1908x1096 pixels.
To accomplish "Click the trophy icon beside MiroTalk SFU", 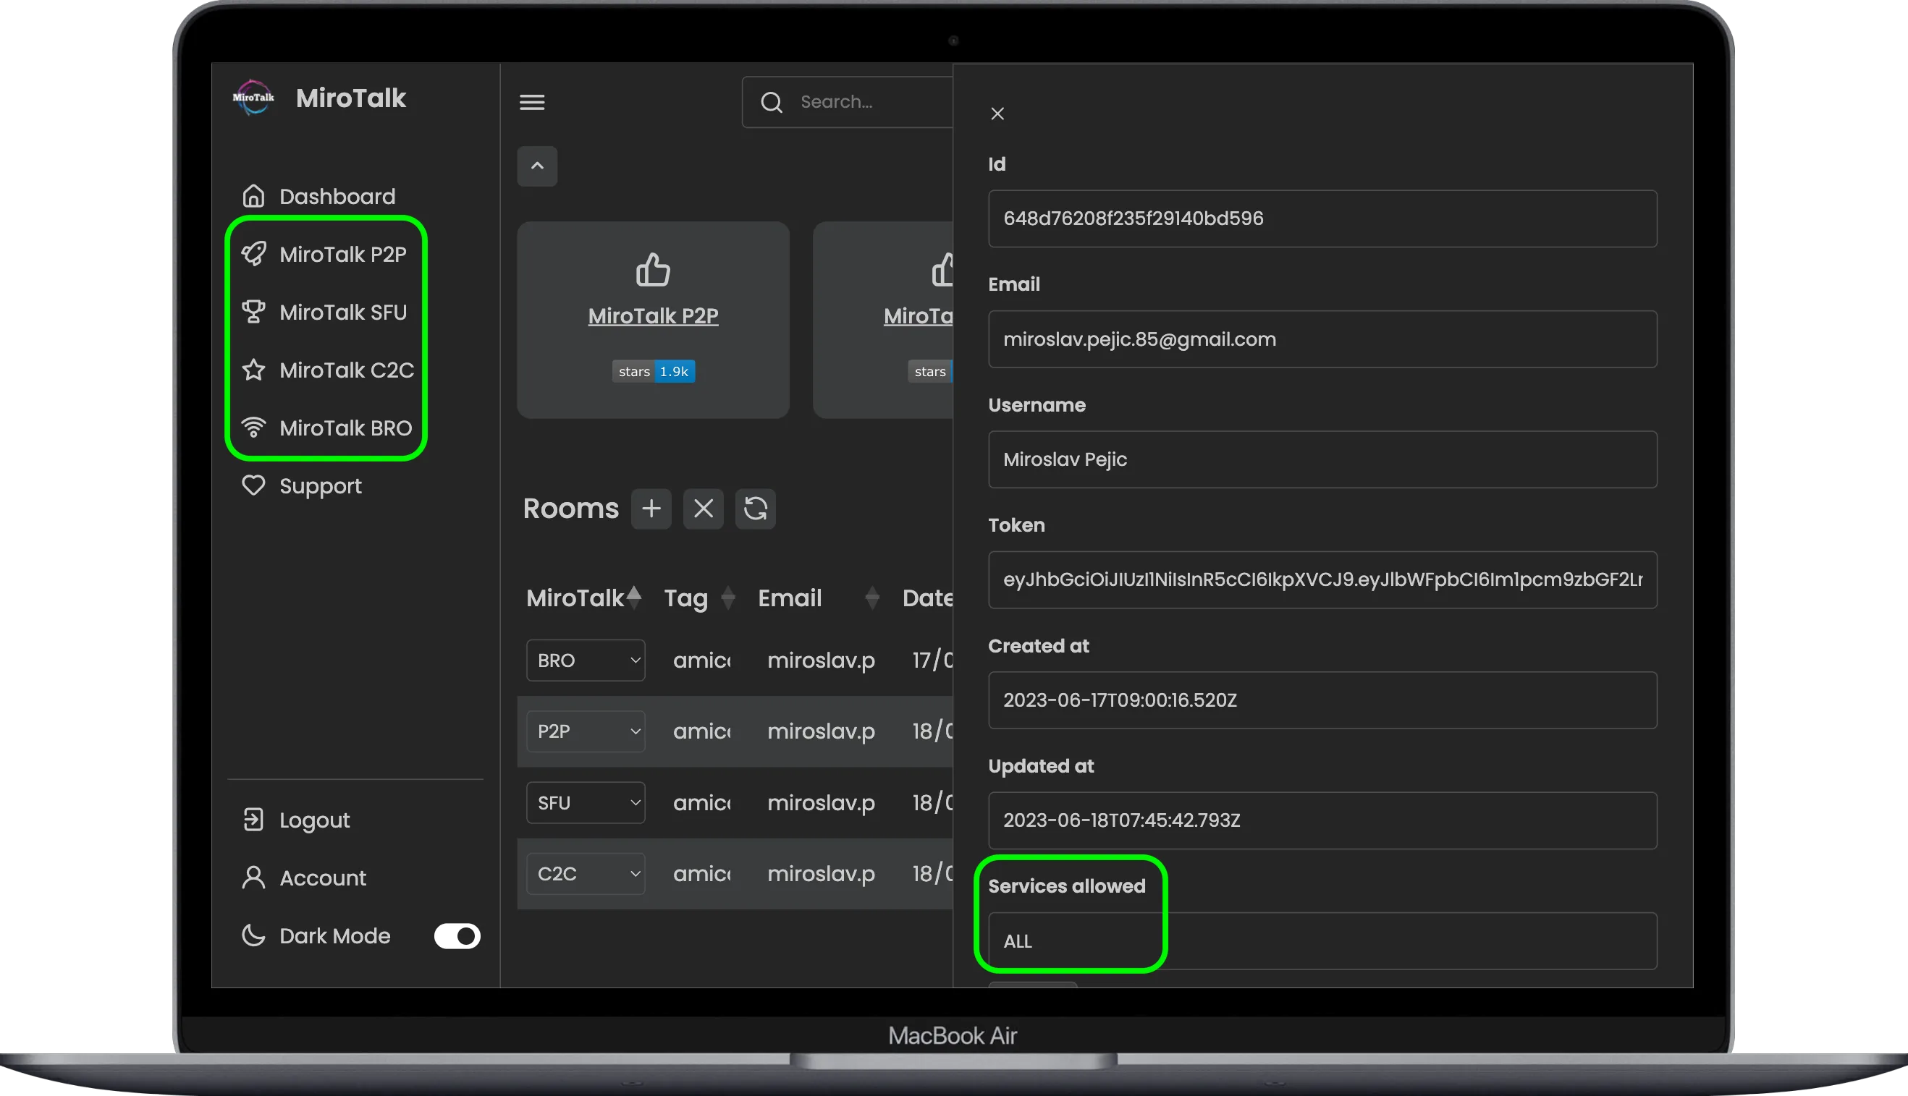I will 254,312.
